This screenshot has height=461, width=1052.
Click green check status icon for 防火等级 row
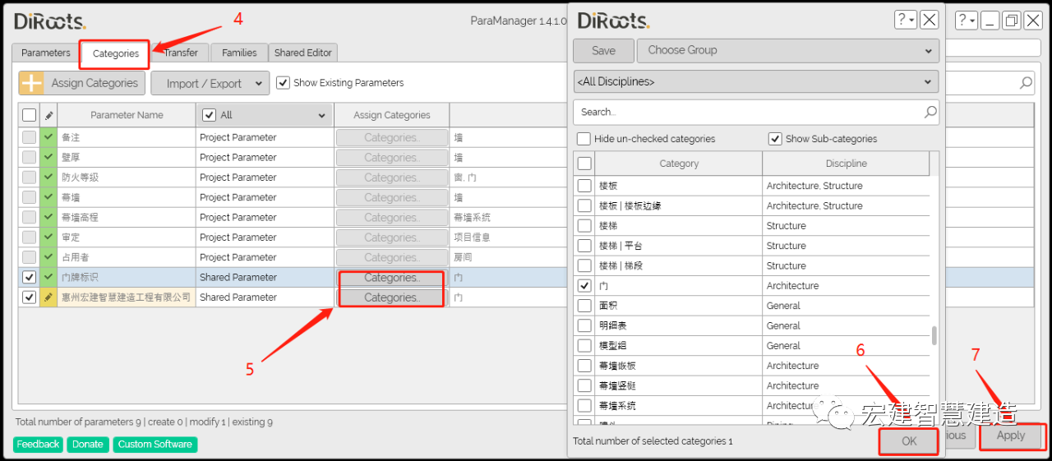click(x=48, y=177)
